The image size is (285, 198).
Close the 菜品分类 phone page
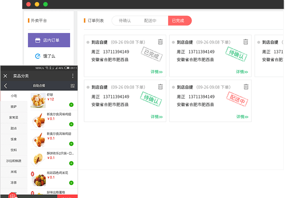(5, 76)
